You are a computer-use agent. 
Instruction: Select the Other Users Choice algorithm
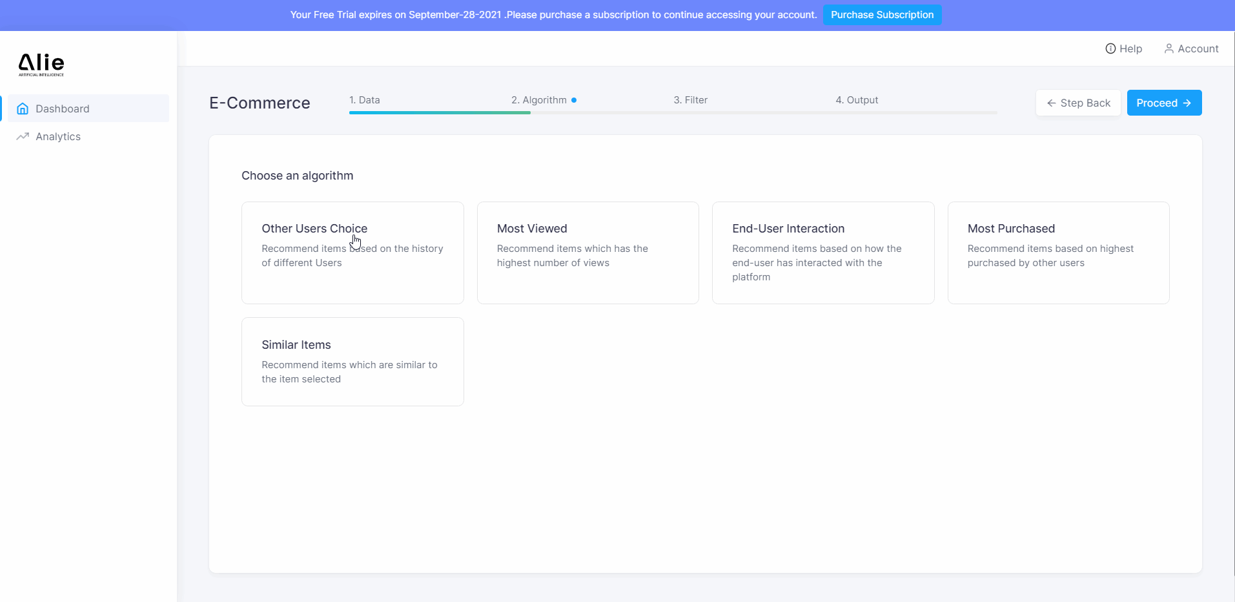pyautogui.click(x=352, y=253)
